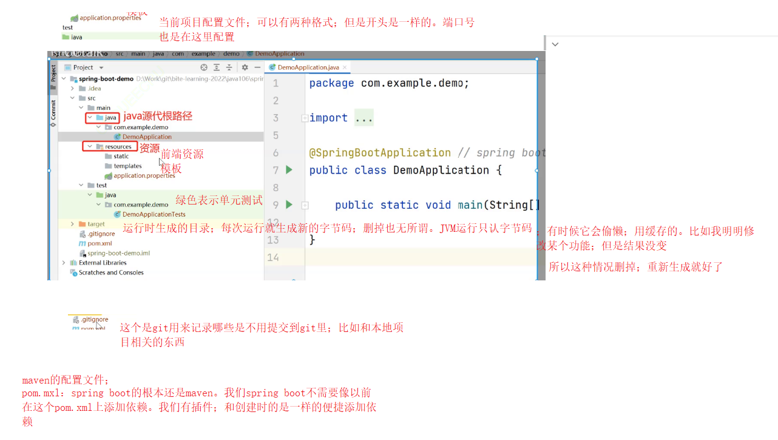Click 'DemoApplication' in the breadcrumb path
This screenshot has height=440, width=778.
[x=280, y=53]
